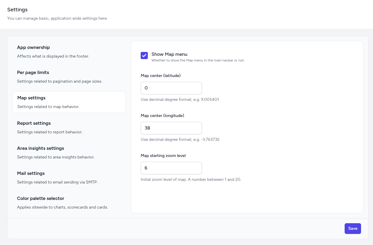Click the latitude hint text mentioning 9.005401
This screenshot has width=373, height=245.
click(x=180, y=100)
